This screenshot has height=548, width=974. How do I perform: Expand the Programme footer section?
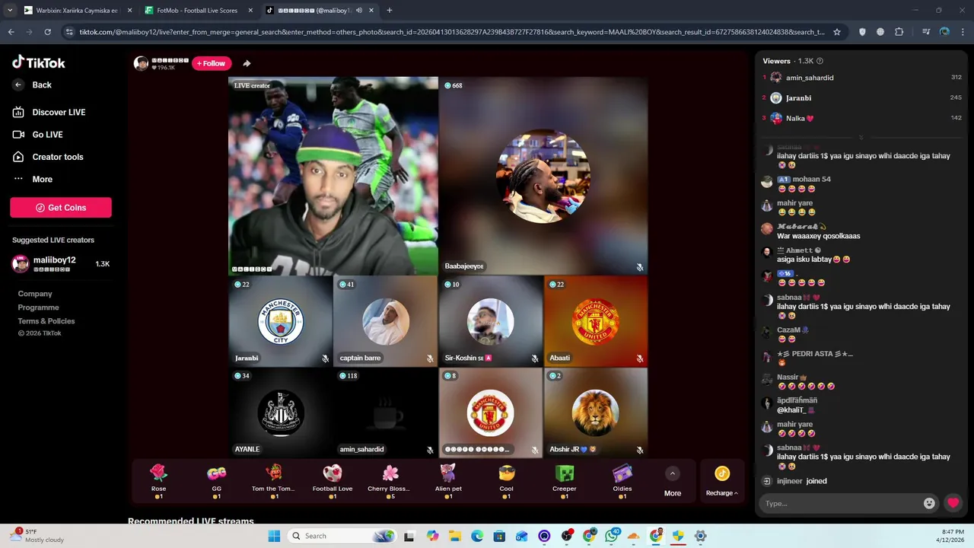[x=39, y=307]
